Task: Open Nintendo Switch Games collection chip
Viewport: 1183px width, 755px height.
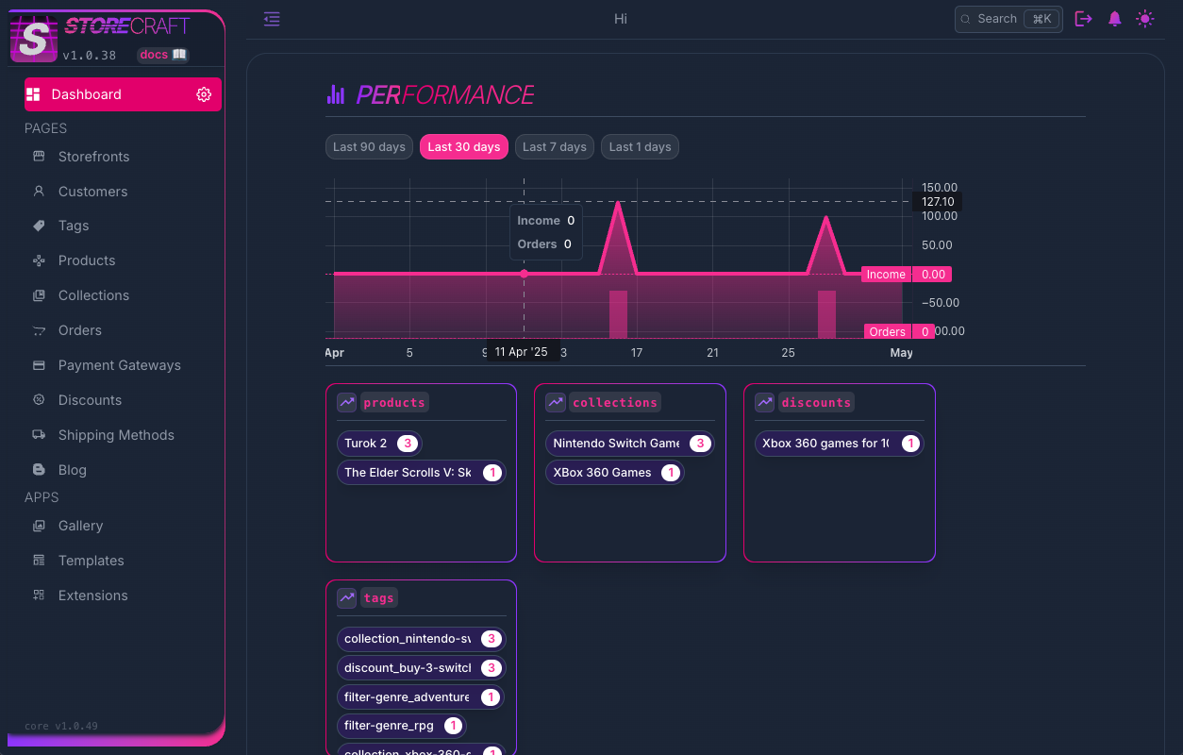Action: (629, 444)
